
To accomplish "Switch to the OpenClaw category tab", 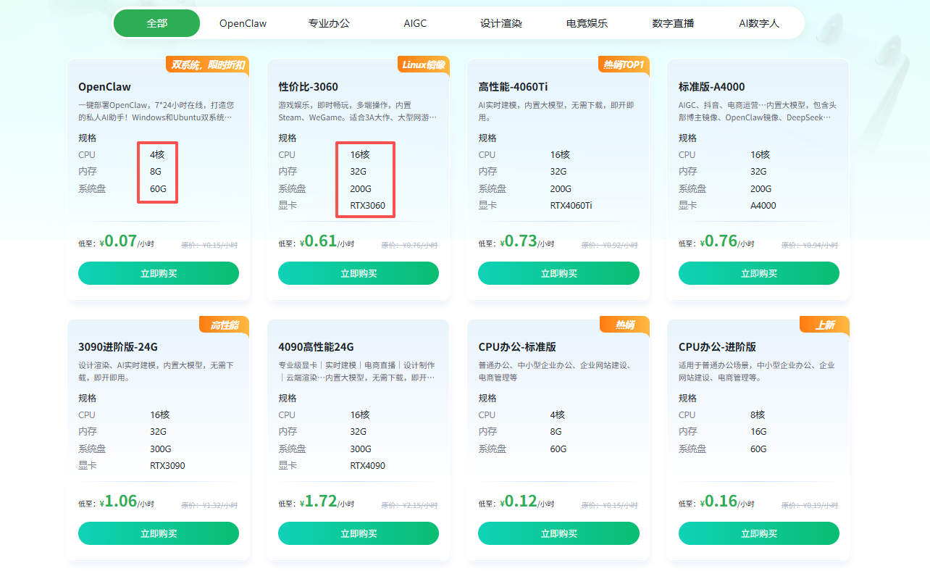I will [243, 23].
